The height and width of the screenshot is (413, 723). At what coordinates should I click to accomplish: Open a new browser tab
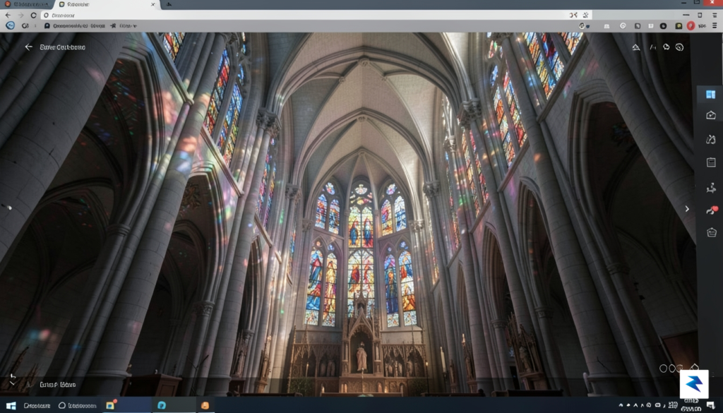tap(169, 4)
